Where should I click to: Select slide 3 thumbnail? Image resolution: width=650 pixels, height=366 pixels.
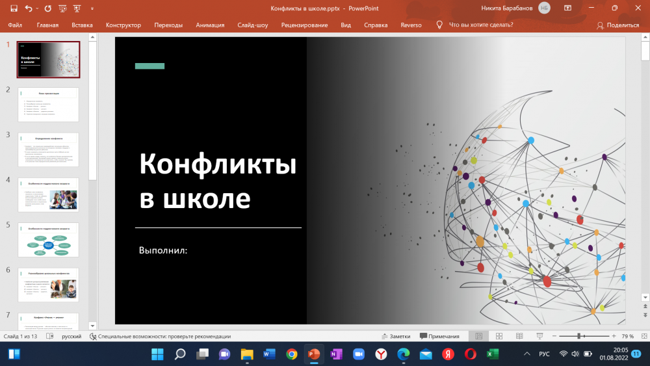tap(49, 150)
